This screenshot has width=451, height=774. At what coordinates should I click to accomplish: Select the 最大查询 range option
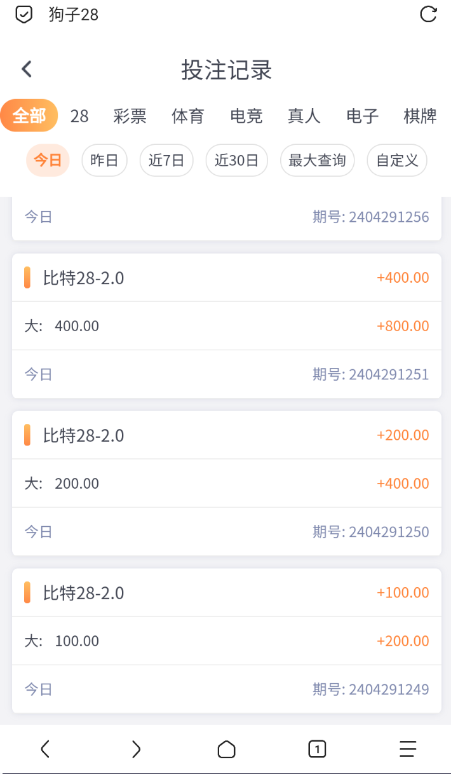[317, 160]
